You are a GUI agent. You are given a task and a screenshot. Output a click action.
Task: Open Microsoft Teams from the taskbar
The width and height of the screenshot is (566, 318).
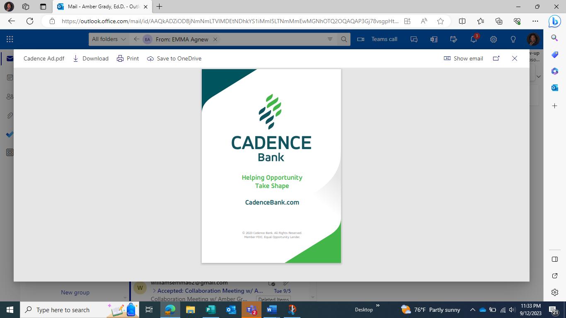click(x=252, y=310)
